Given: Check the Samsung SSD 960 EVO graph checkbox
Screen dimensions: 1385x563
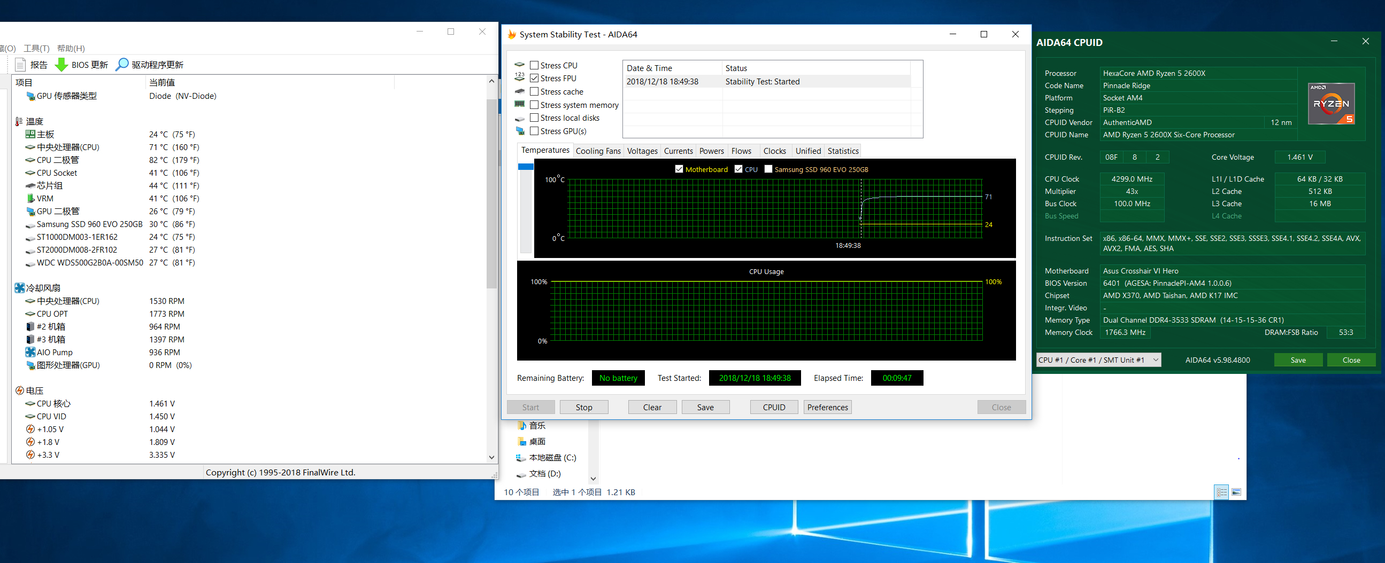Looking at the screenshot, I should [x=768, y=169].
